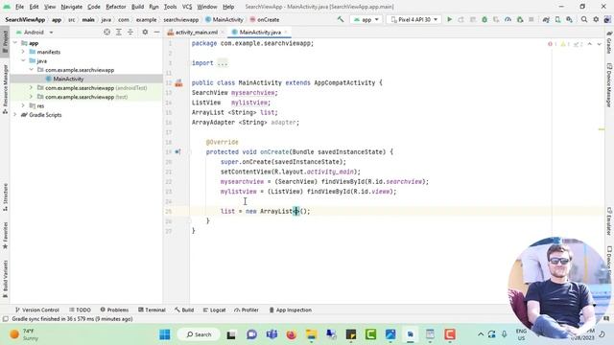Click the Stop square in the run toolbar
This screenshot has height=345, width=614.
[531, 19]
